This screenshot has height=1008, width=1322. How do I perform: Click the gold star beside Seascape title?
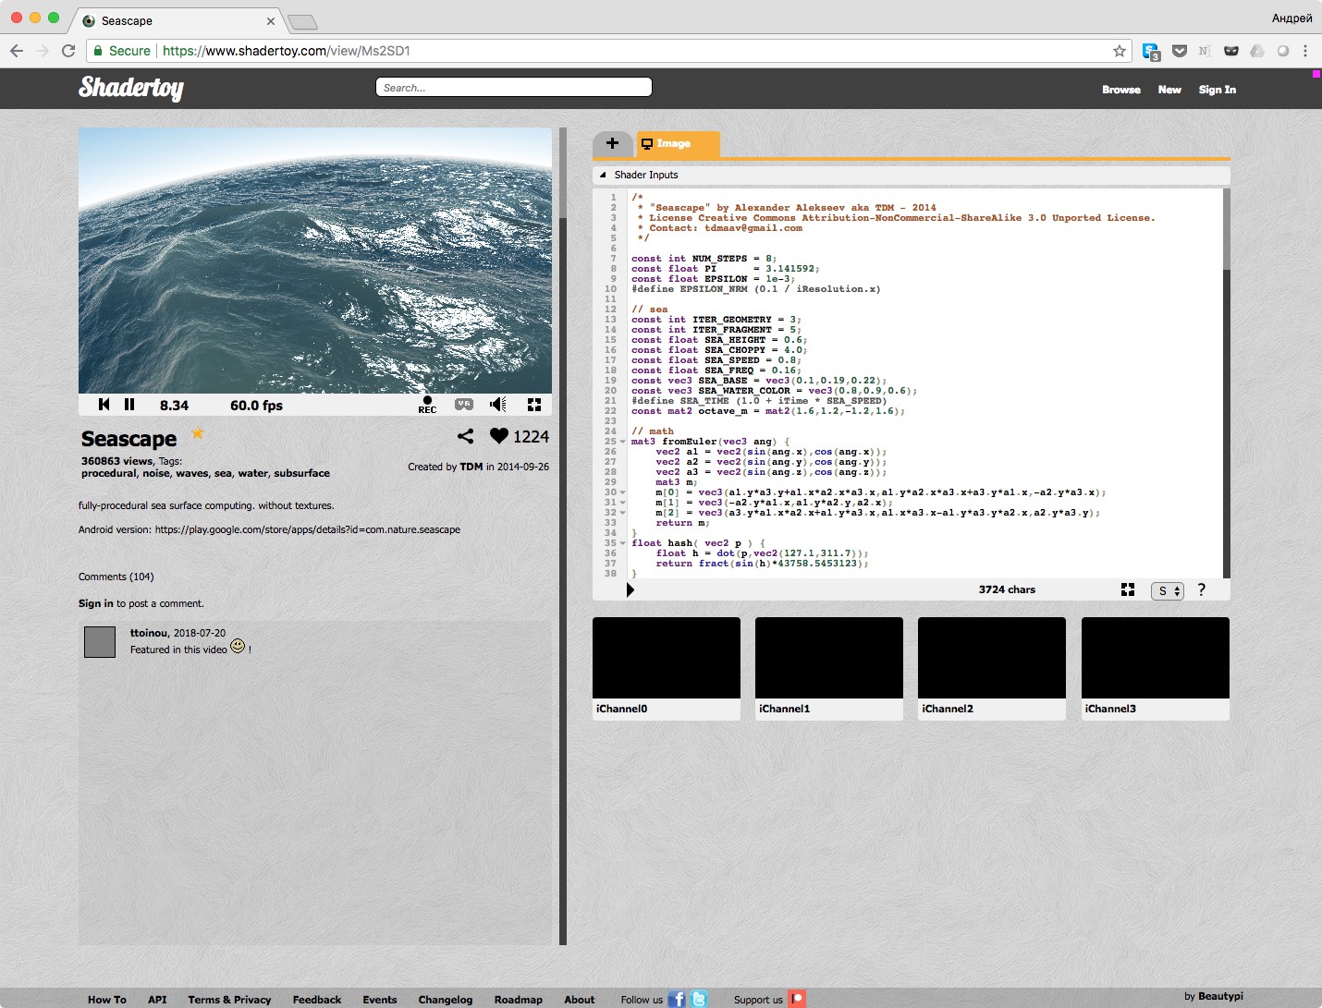click(198, 433)
